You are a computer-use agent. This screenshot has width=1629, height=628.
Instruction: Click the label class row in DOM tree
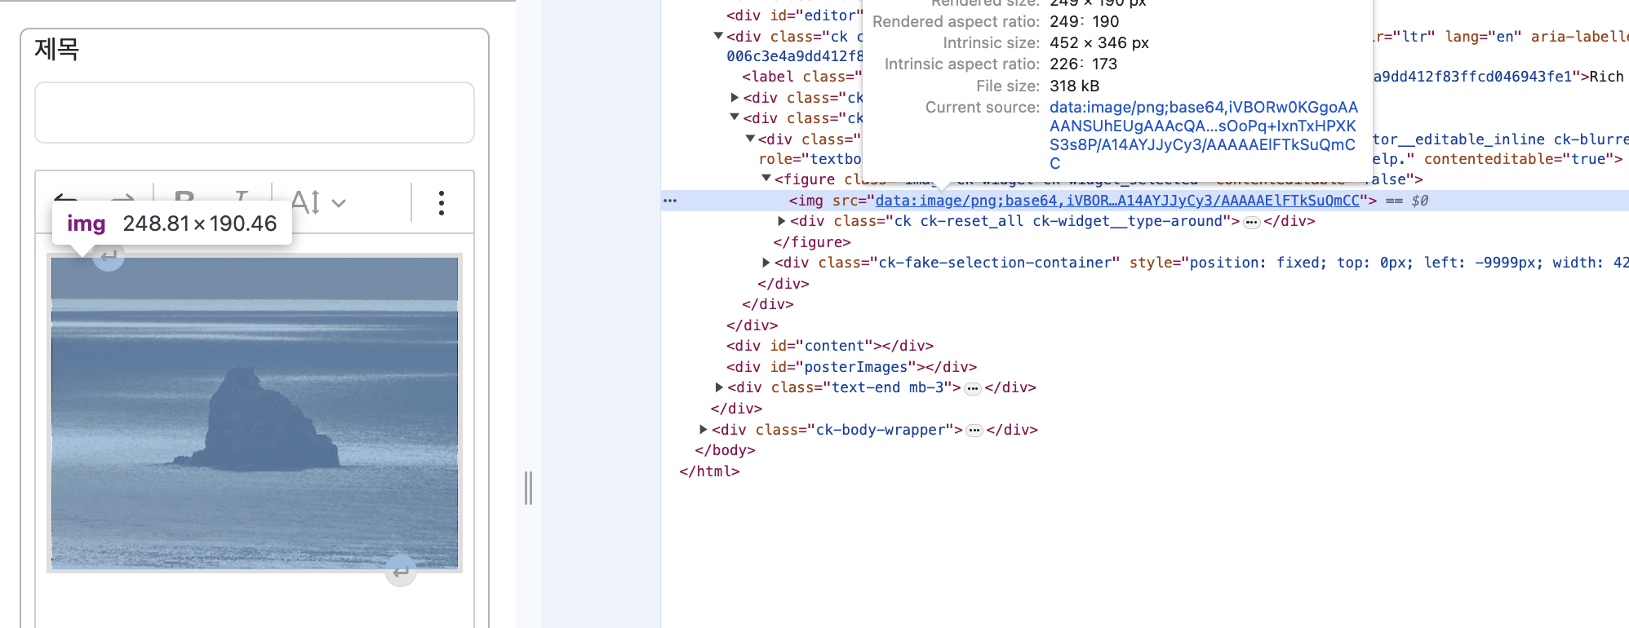click(801, 77)
